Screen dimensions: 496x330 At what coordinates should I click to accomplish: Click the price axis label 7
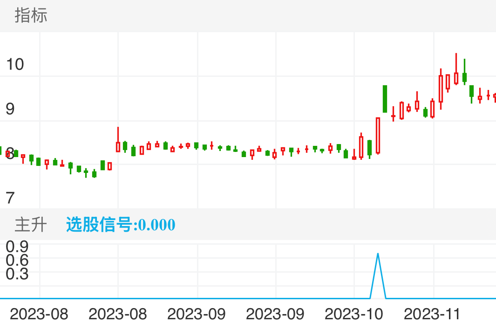click(10, 198)
